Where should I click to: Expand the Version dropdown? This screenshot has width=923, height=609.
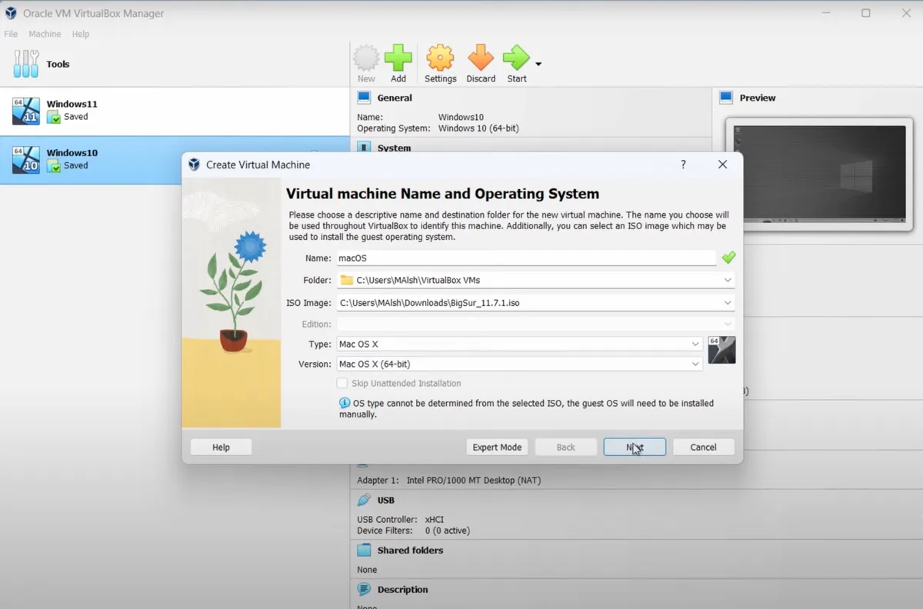[x=695, y=364]
